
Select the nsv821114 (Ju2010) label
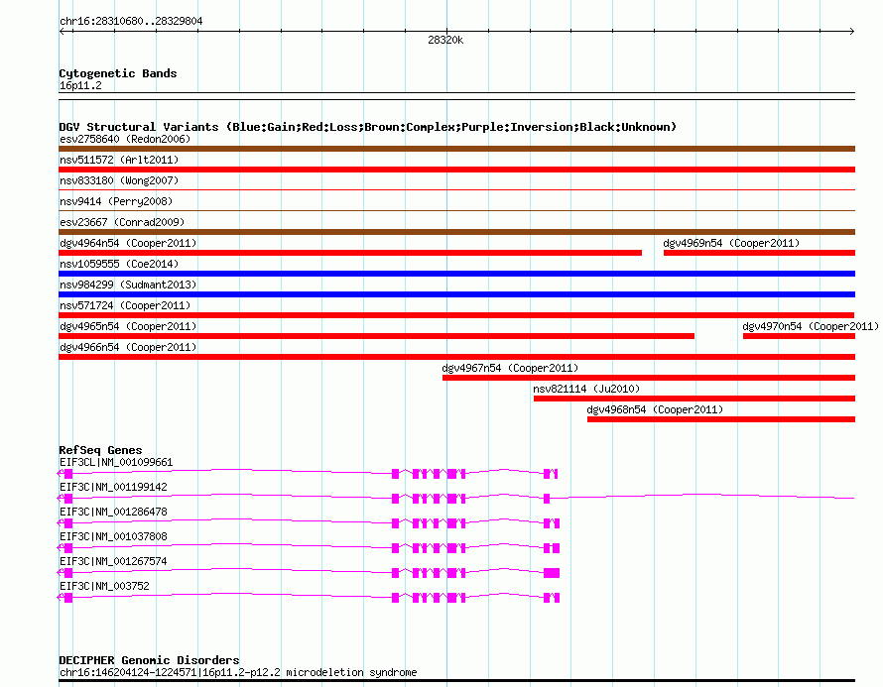pyautogui.click(x=586, y=389)
